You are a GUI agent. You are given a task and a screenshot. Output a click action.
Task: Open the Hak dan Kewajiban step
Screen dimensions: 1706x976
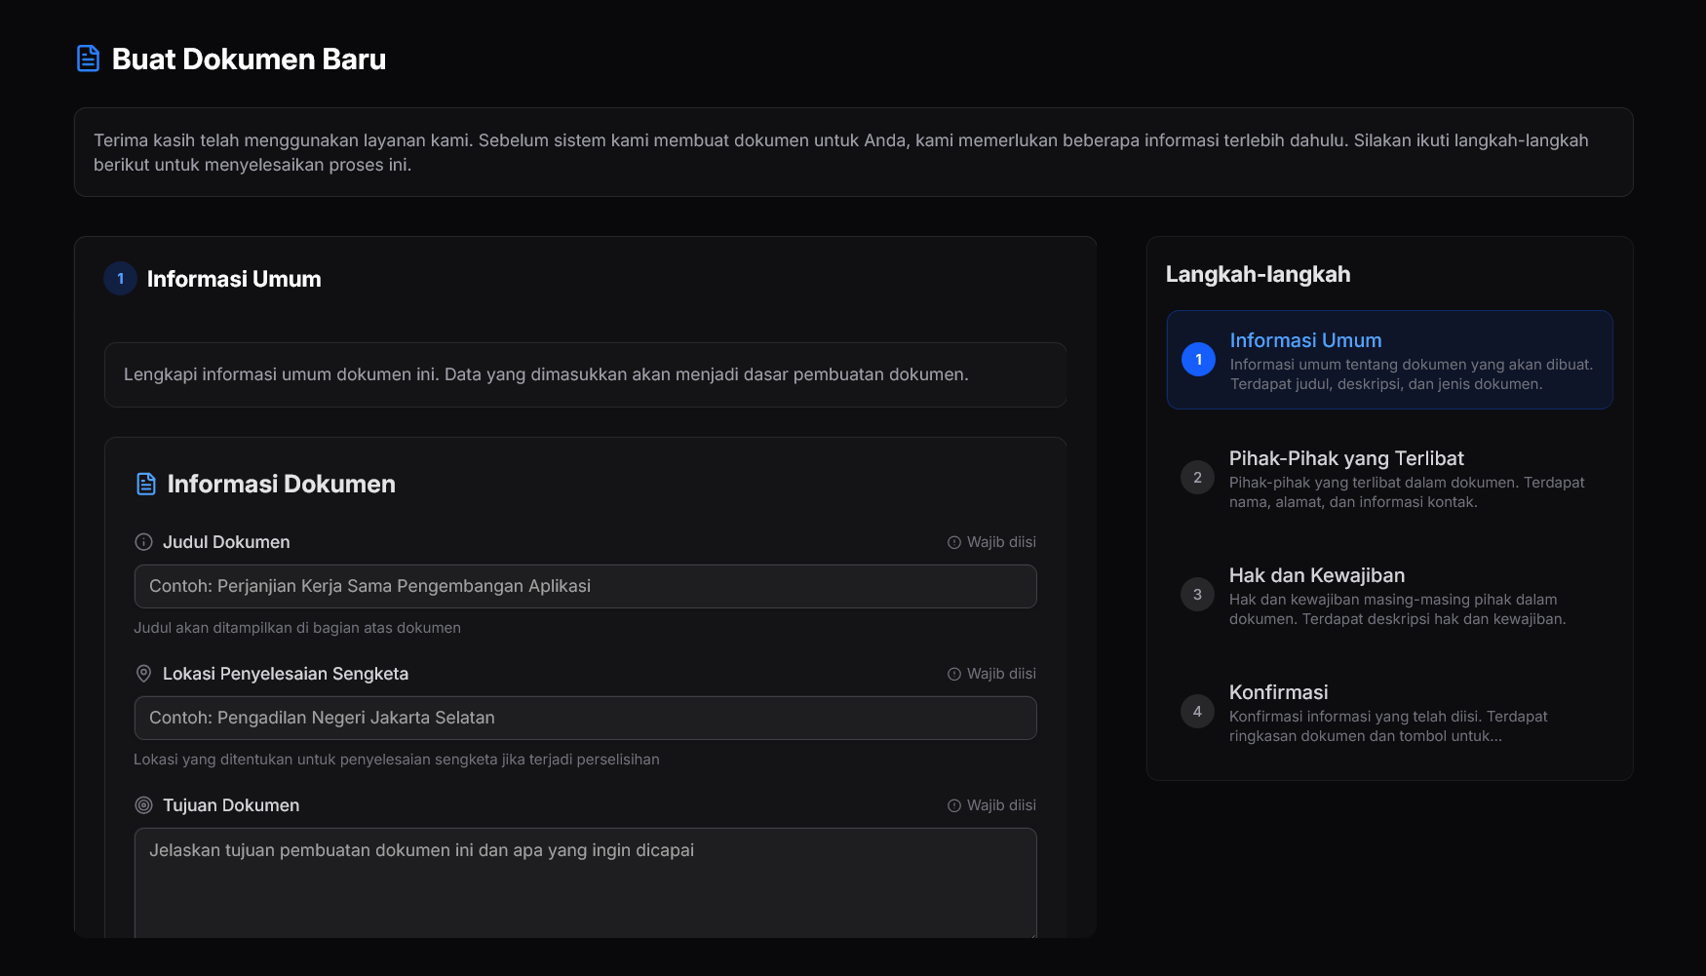[1389, 595]
